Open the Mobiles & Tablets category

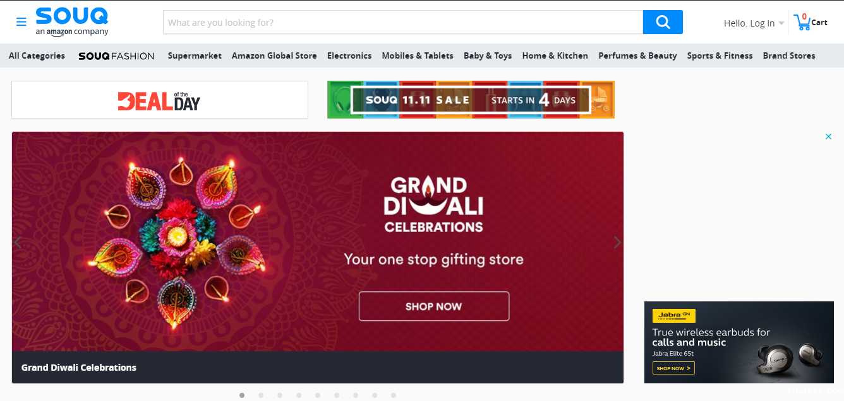tap(418, 55)
